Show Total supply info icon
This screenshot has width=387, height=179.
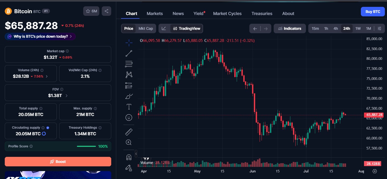(41, 108)
